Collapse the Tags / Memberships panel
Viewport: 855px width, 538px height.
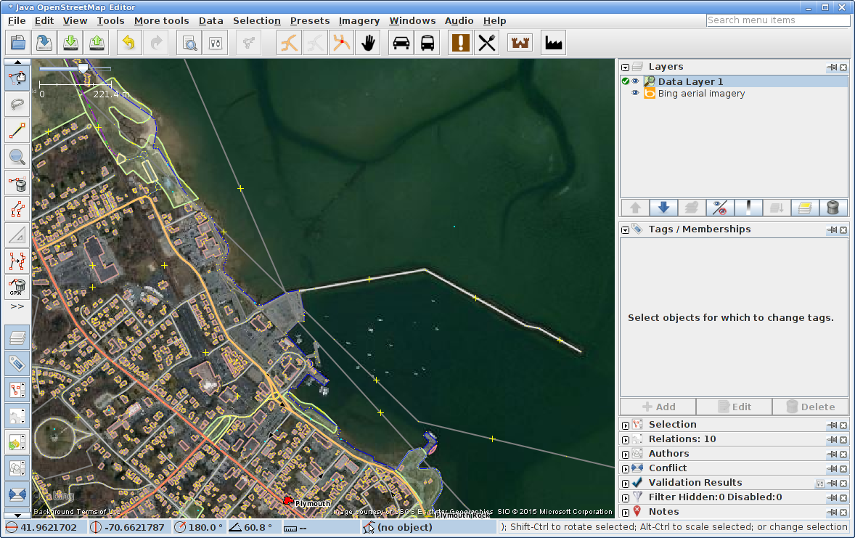point(625,229)
